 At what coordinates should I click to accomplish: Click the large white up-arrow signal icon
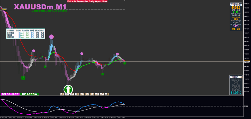[x=68, y=89]
